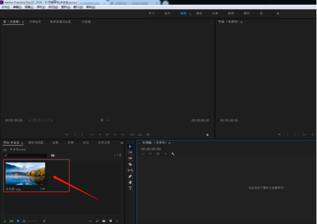The image size is (317, 224).
Task: Open timeline wrench display settings
Action: coord(173,154)
